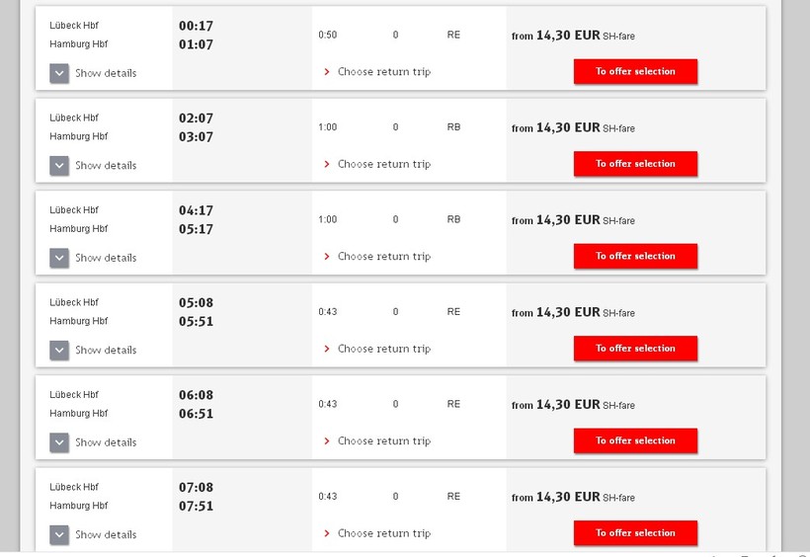Expand details chevron for 07:08 train

tap(59, 534)
